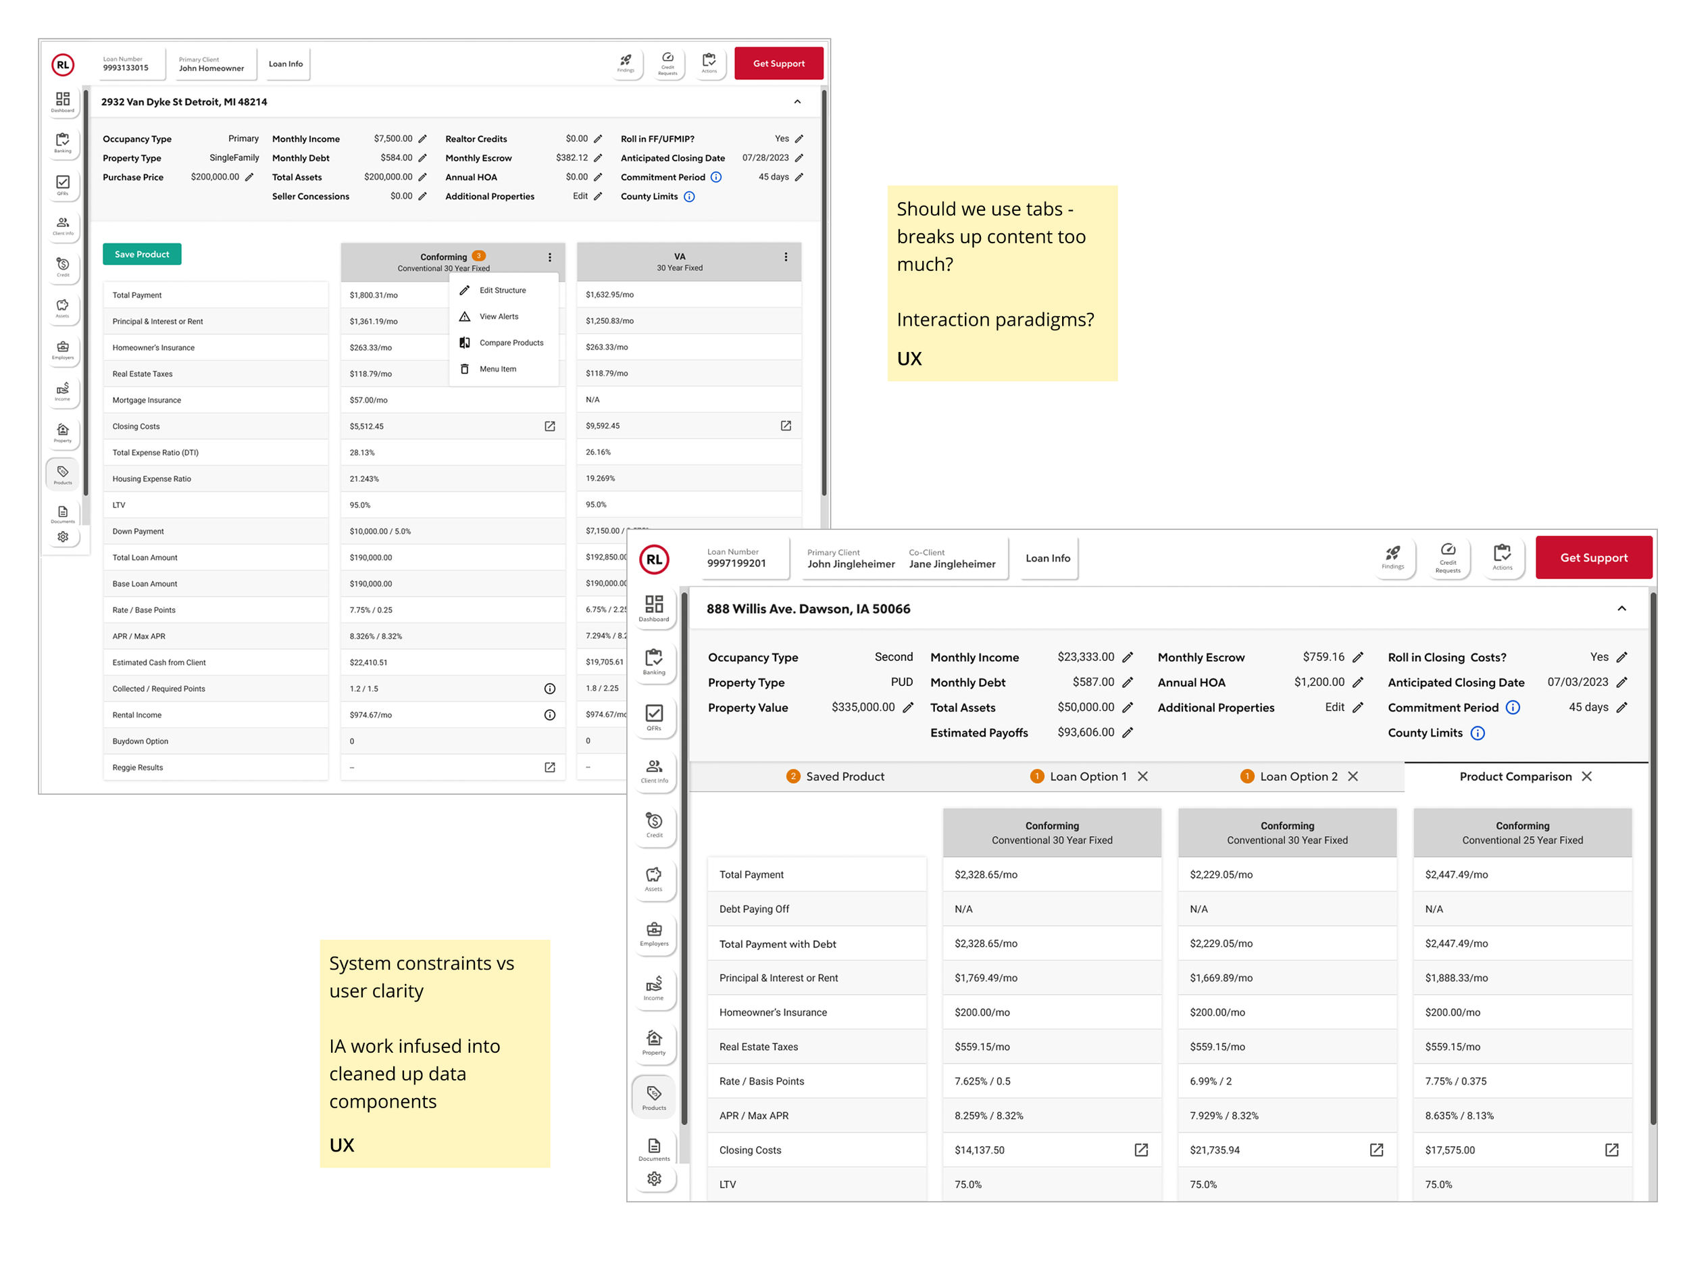This screenshot has height=1267, width=1689.
Task: Open Findings rocket icon in lower mockup
Action: [1392, 555]
